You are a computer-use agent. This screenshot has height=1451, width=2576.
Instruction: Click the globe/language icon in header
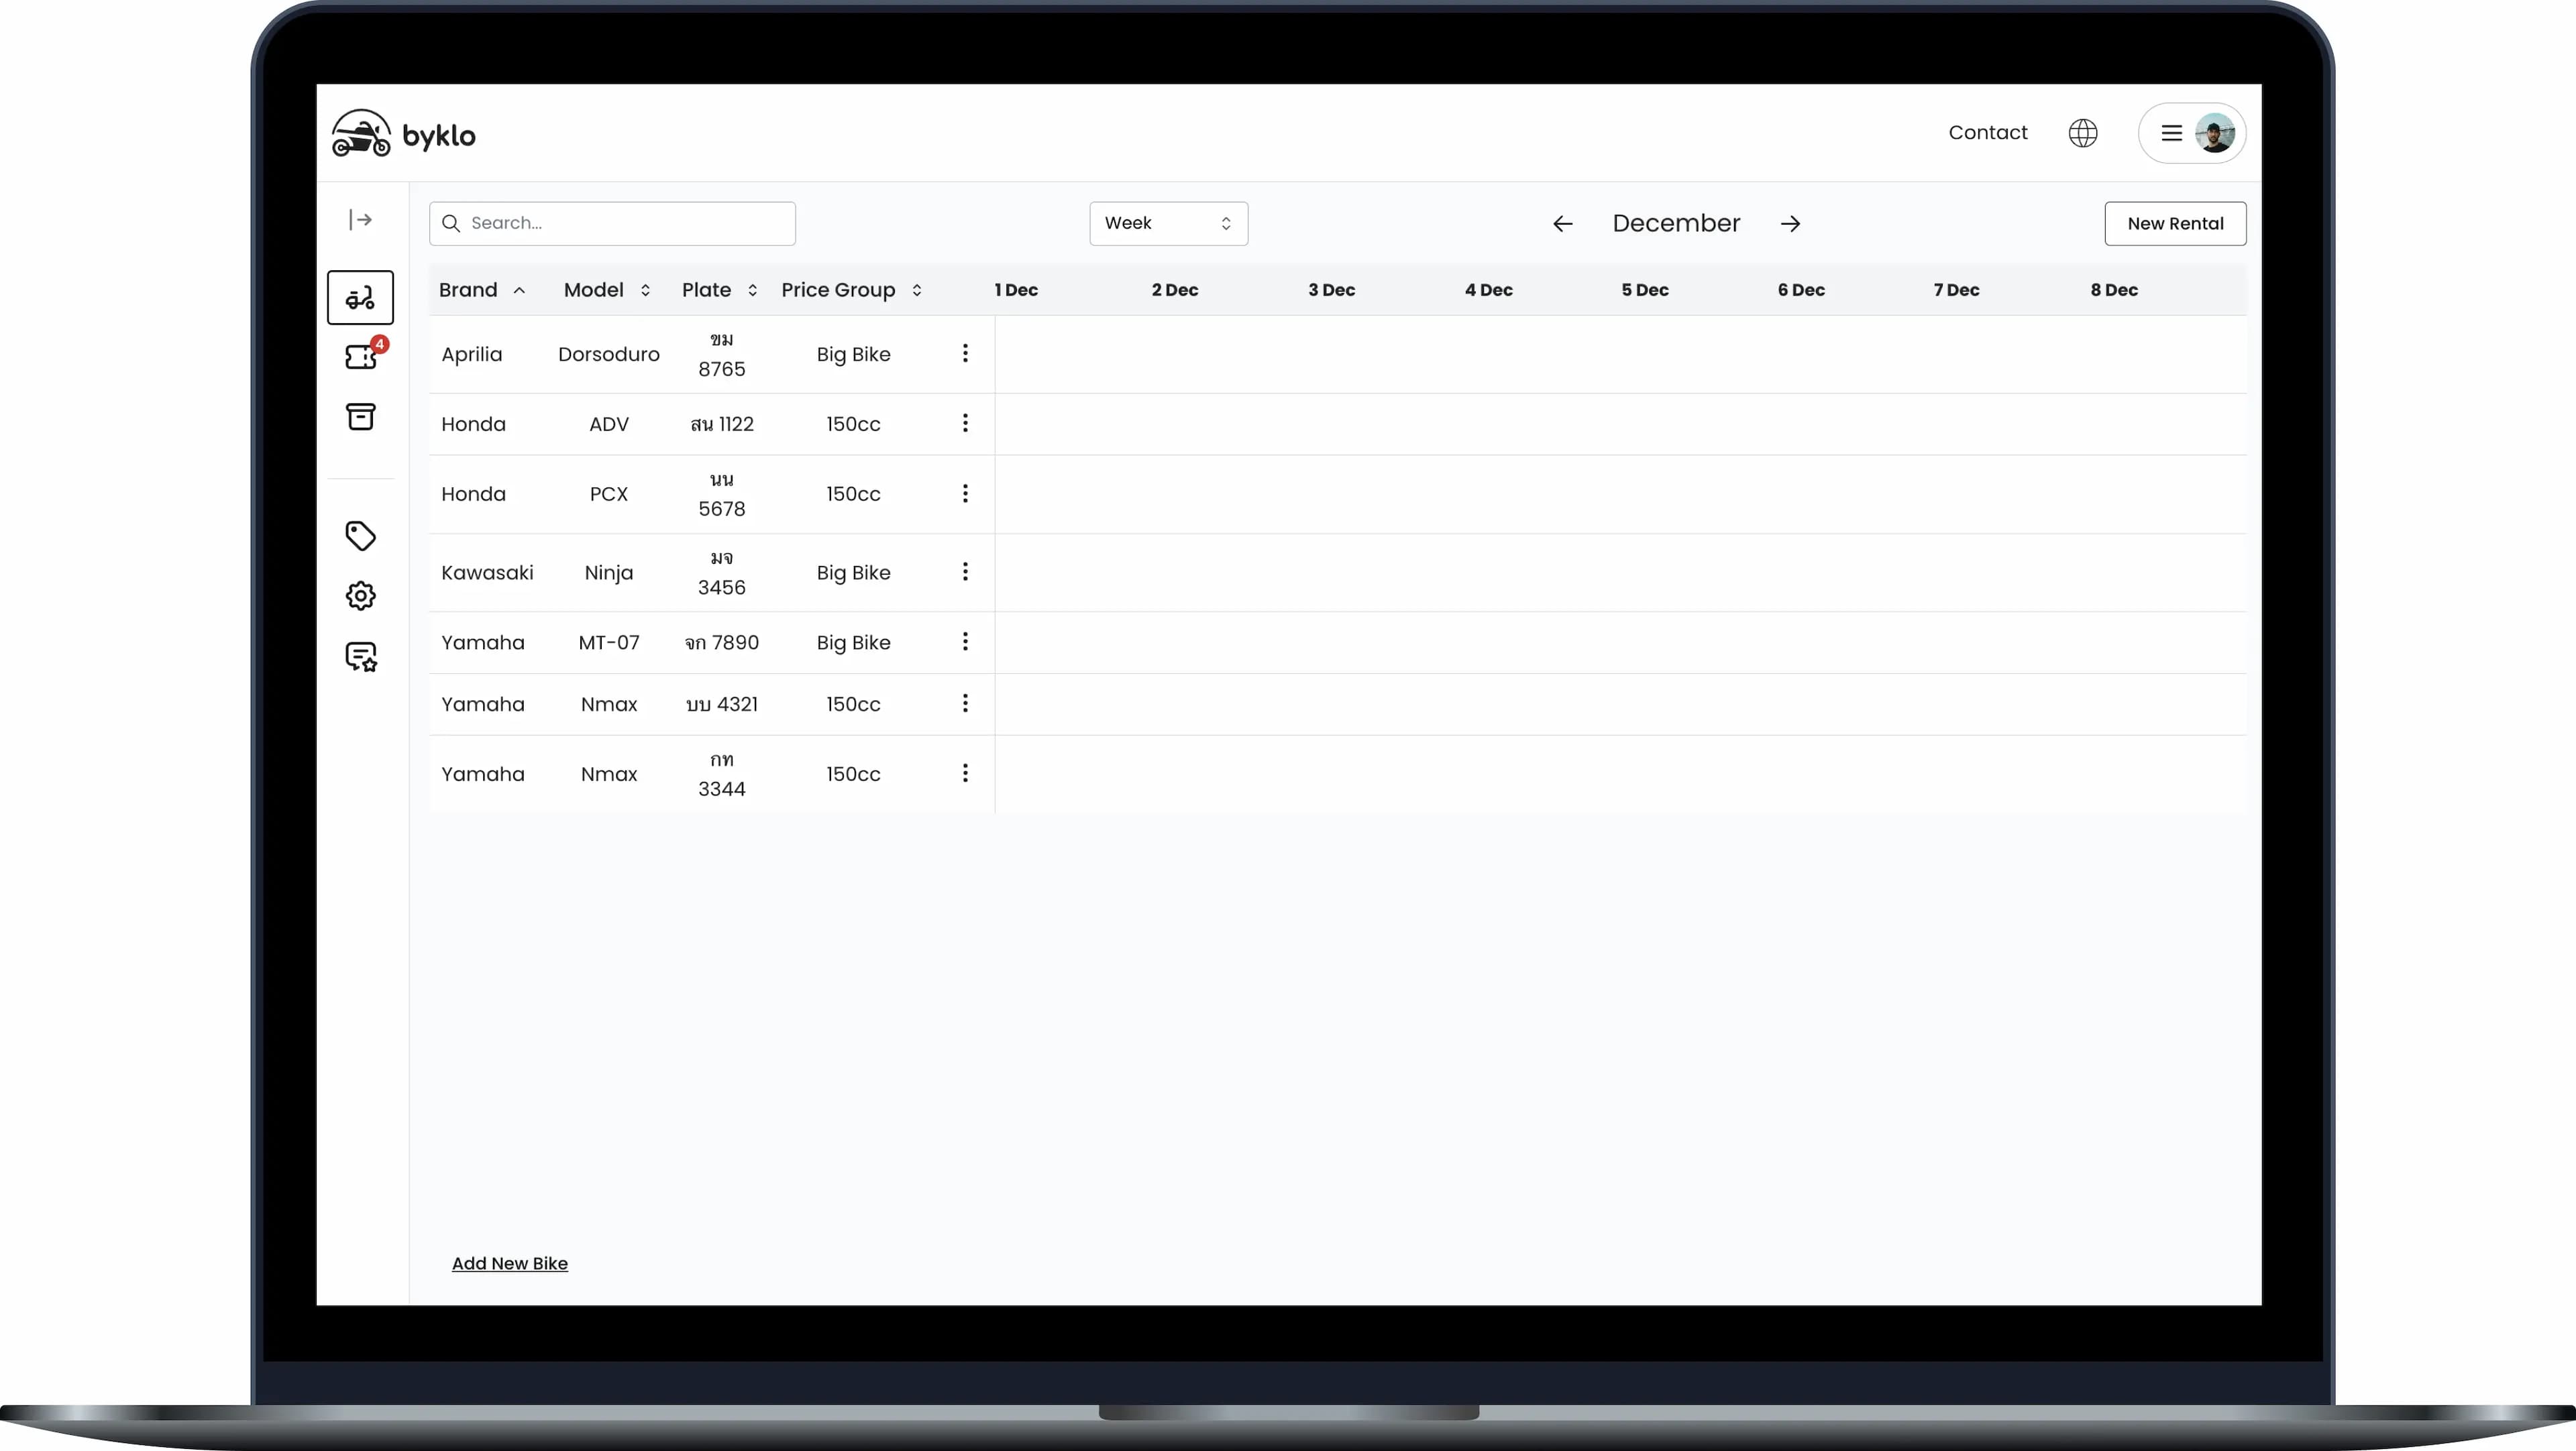click(x=2082, y=133)
